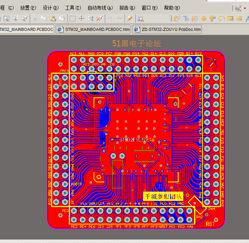Screen dimensions: 249x243
Task: Open the 放置 (Place) menu
Action: pos(28,8)
